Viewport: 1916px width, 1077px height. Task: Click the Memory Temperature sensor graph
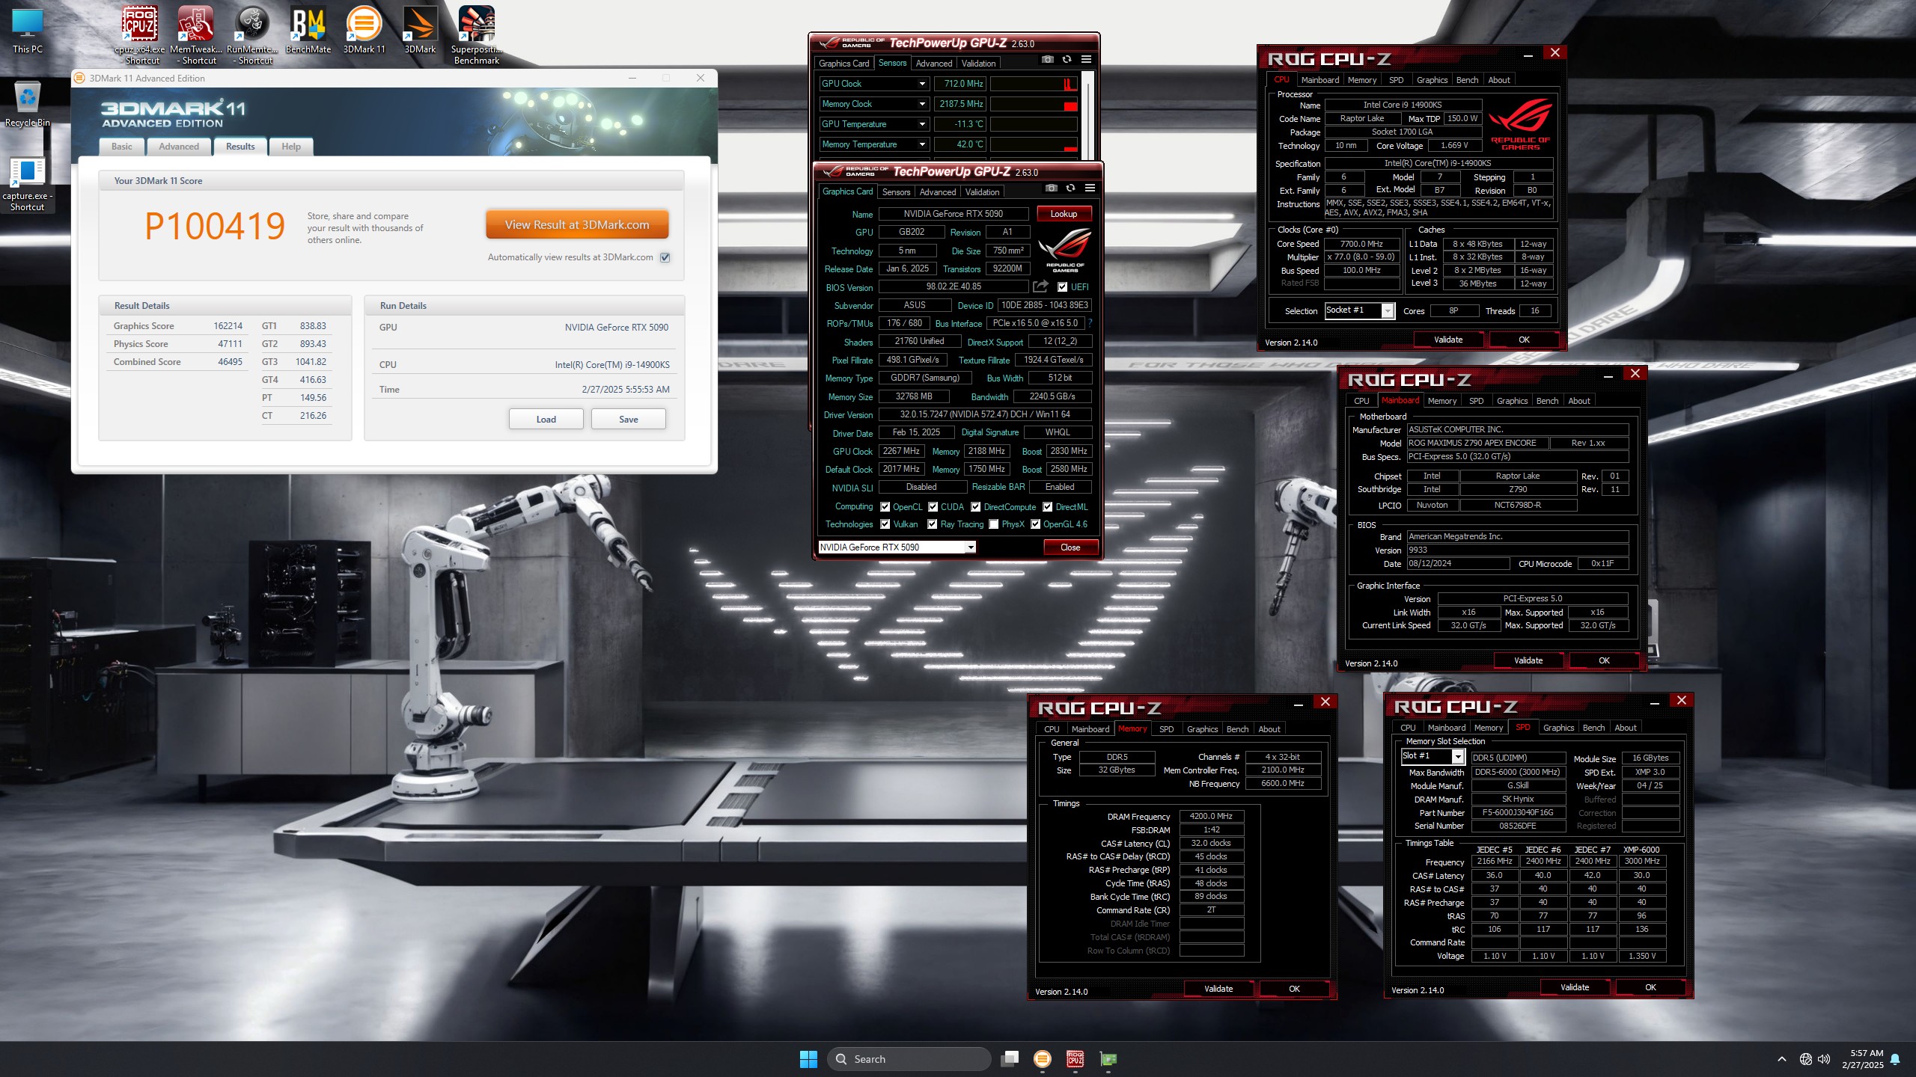tap(1034, 144)
